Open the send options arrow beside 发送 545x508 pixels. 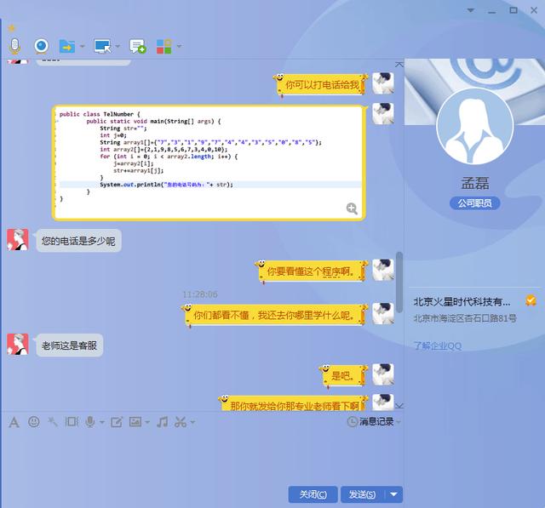(x=393, y=494)
